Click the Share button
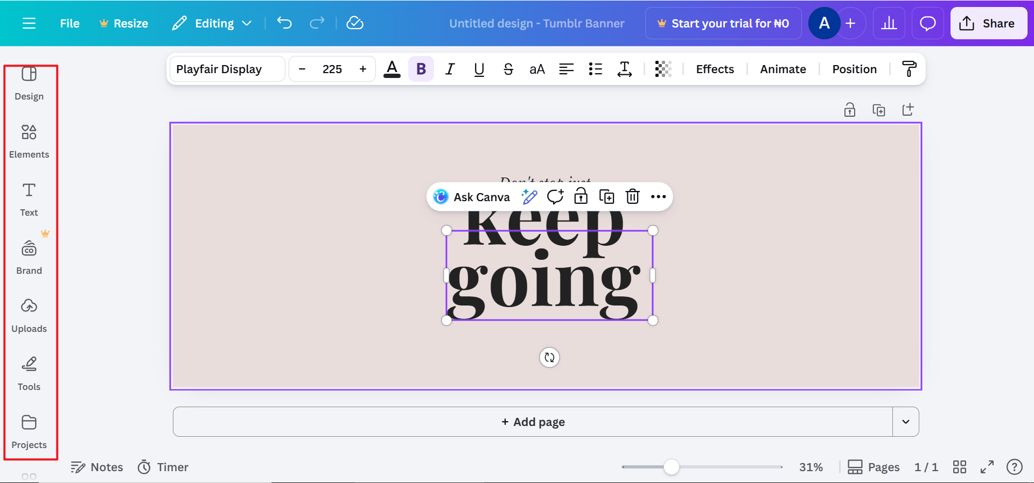Image resolution: width=1034 pixels, height=483 pixels. (x=989, y=23)
